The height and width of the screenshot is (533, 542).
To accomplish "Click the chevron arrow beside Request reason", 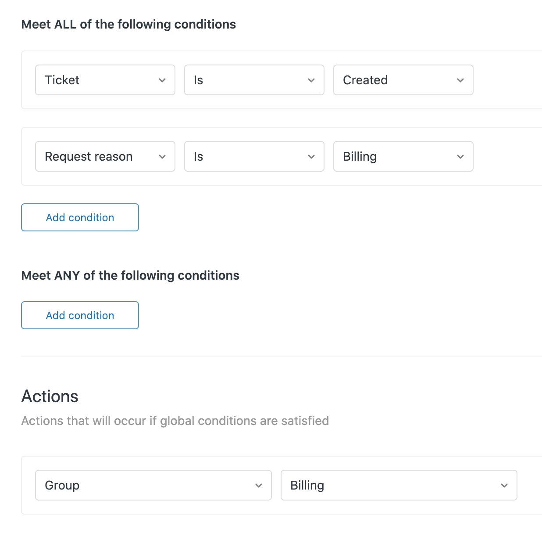I will pyautogui.click(x=162, y=157).
